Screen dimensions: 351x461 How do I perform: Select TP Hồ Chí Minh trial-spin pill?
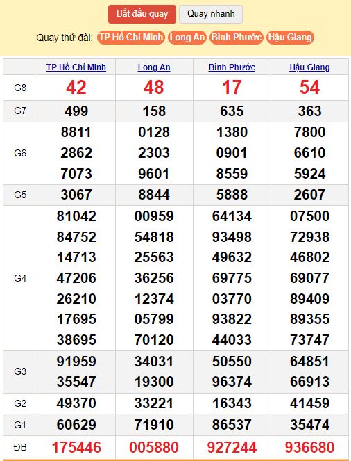pyautogui.click(x=131, y=38)
